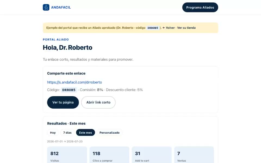261x163 pixels.
Task: Click the PORTAL ALIADO label
Action: point(56,39)
